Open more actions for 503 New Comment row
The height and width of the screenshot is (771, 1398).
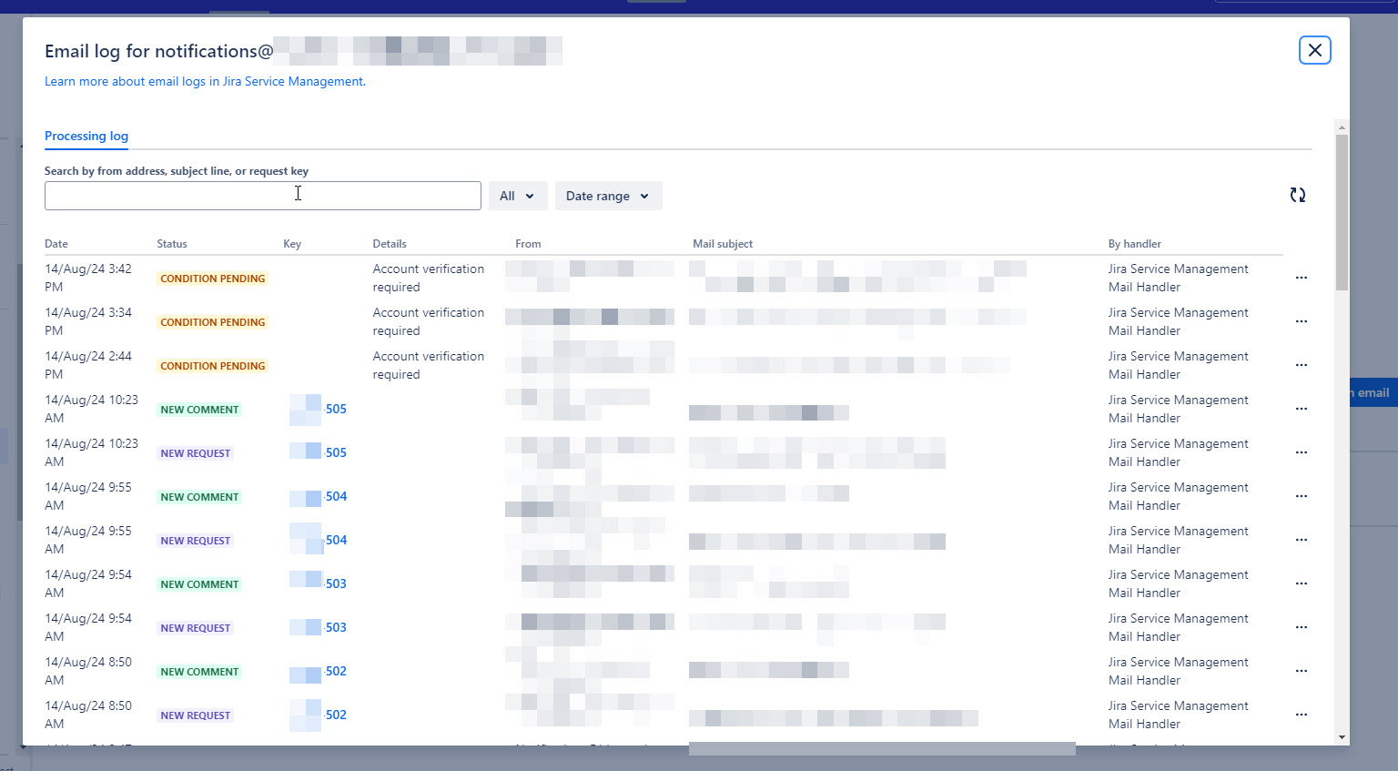pos(1302,583)
